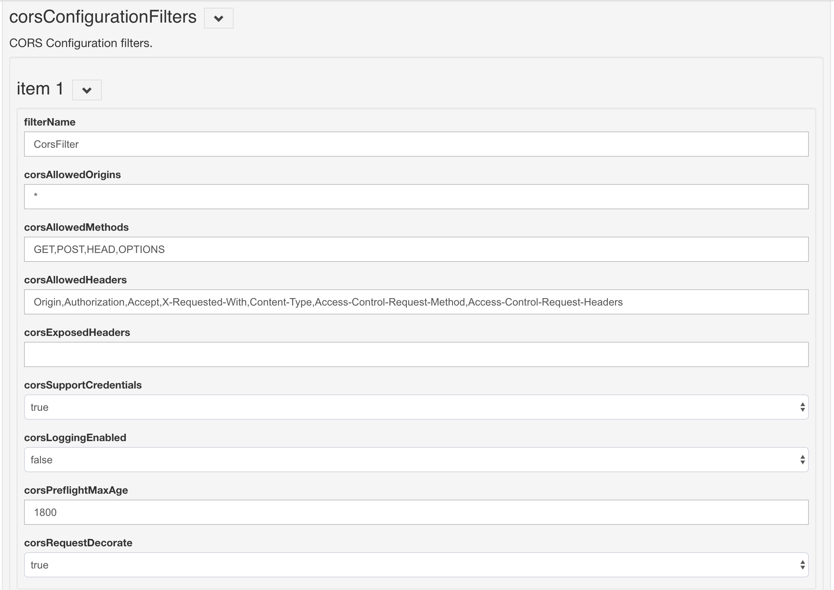Click the corsAllowedHeaders label

pos(75,280)
